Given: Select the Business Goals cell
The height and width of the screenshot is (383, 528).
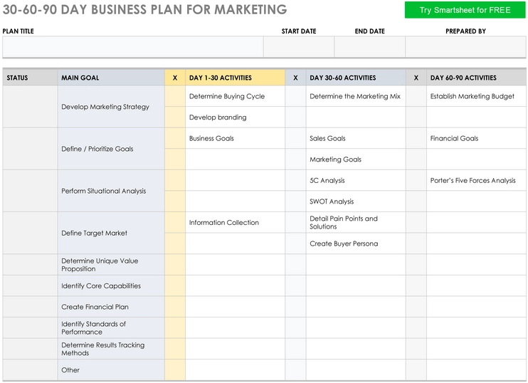Looking at the screenshot, I should coord(235,138).
